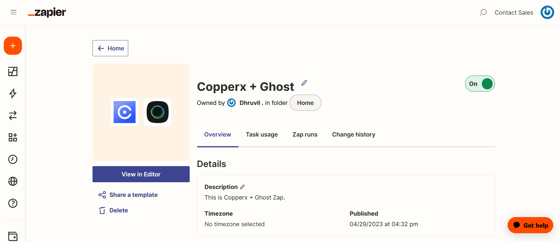Click the share icon beside Share a template
Viewport: 560px width, 242px height.
[x=102, y=195]
